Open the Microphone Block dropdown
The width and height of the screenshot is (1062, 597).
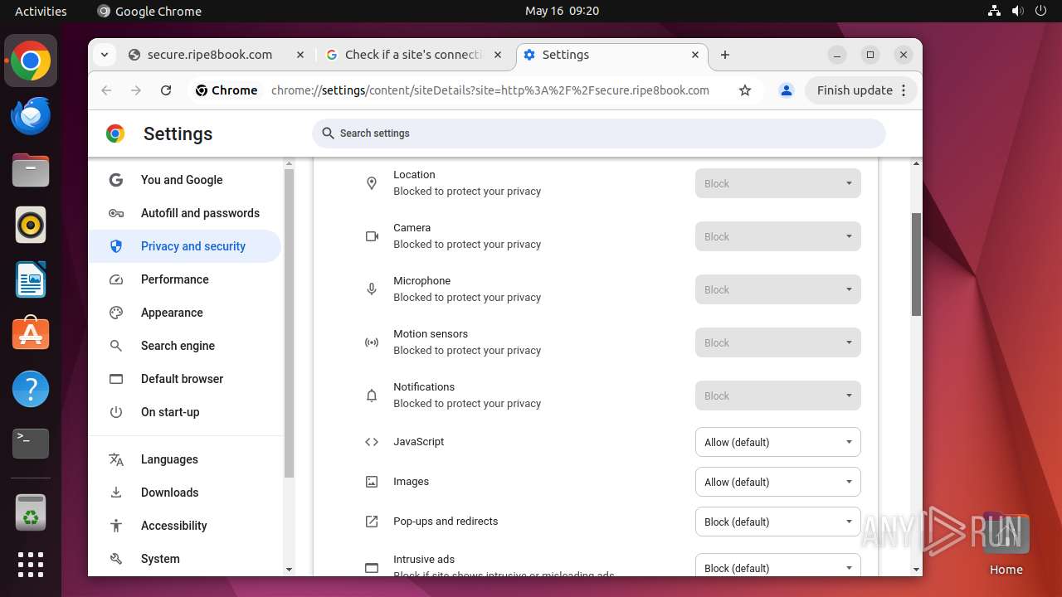coord(777,289)
